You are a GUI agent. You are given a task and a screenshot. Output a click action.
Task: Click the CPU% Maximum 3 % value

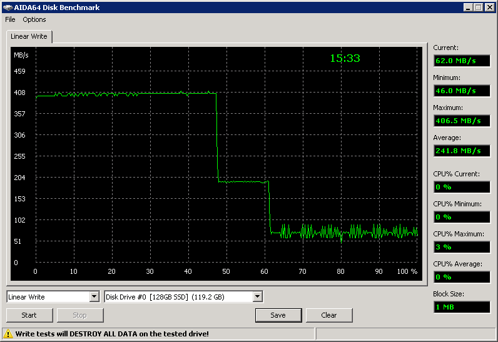pos(462,247)
